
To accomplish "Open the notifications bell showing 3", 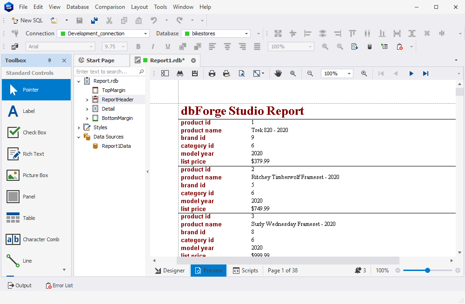I will 360,271.
